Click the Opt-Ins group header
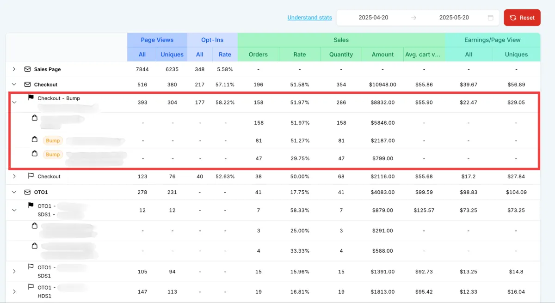The height and width of the screenshot is (303, 555). click(212, 40)
